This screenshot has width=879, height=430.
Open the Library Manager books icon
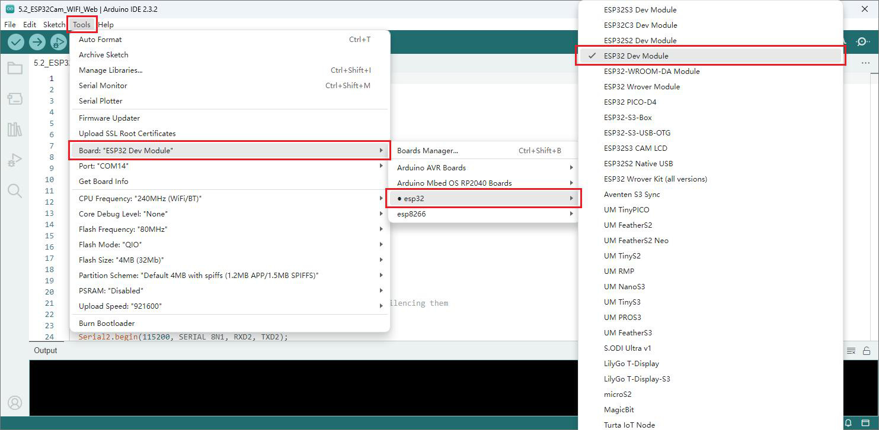tap(15, 130)
